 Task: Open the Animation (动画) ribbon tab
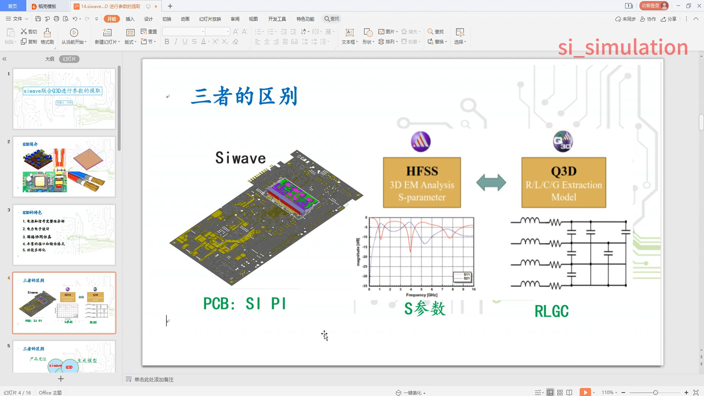coord(185,19)
